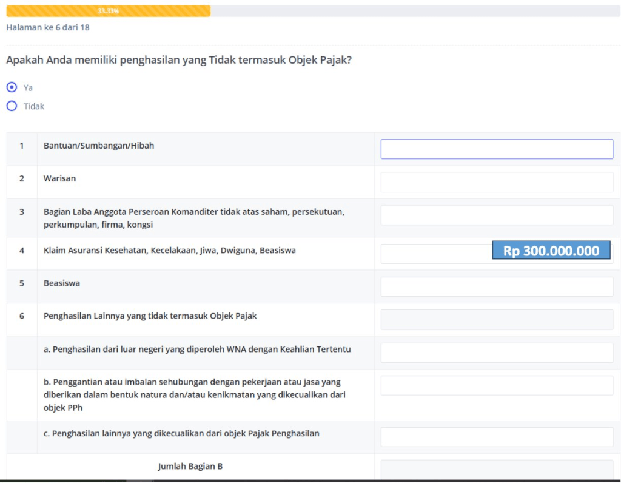Click the orange 33.33% progress bar
The width and height of the screenshot is (621, 483).
tap(109, 11)
